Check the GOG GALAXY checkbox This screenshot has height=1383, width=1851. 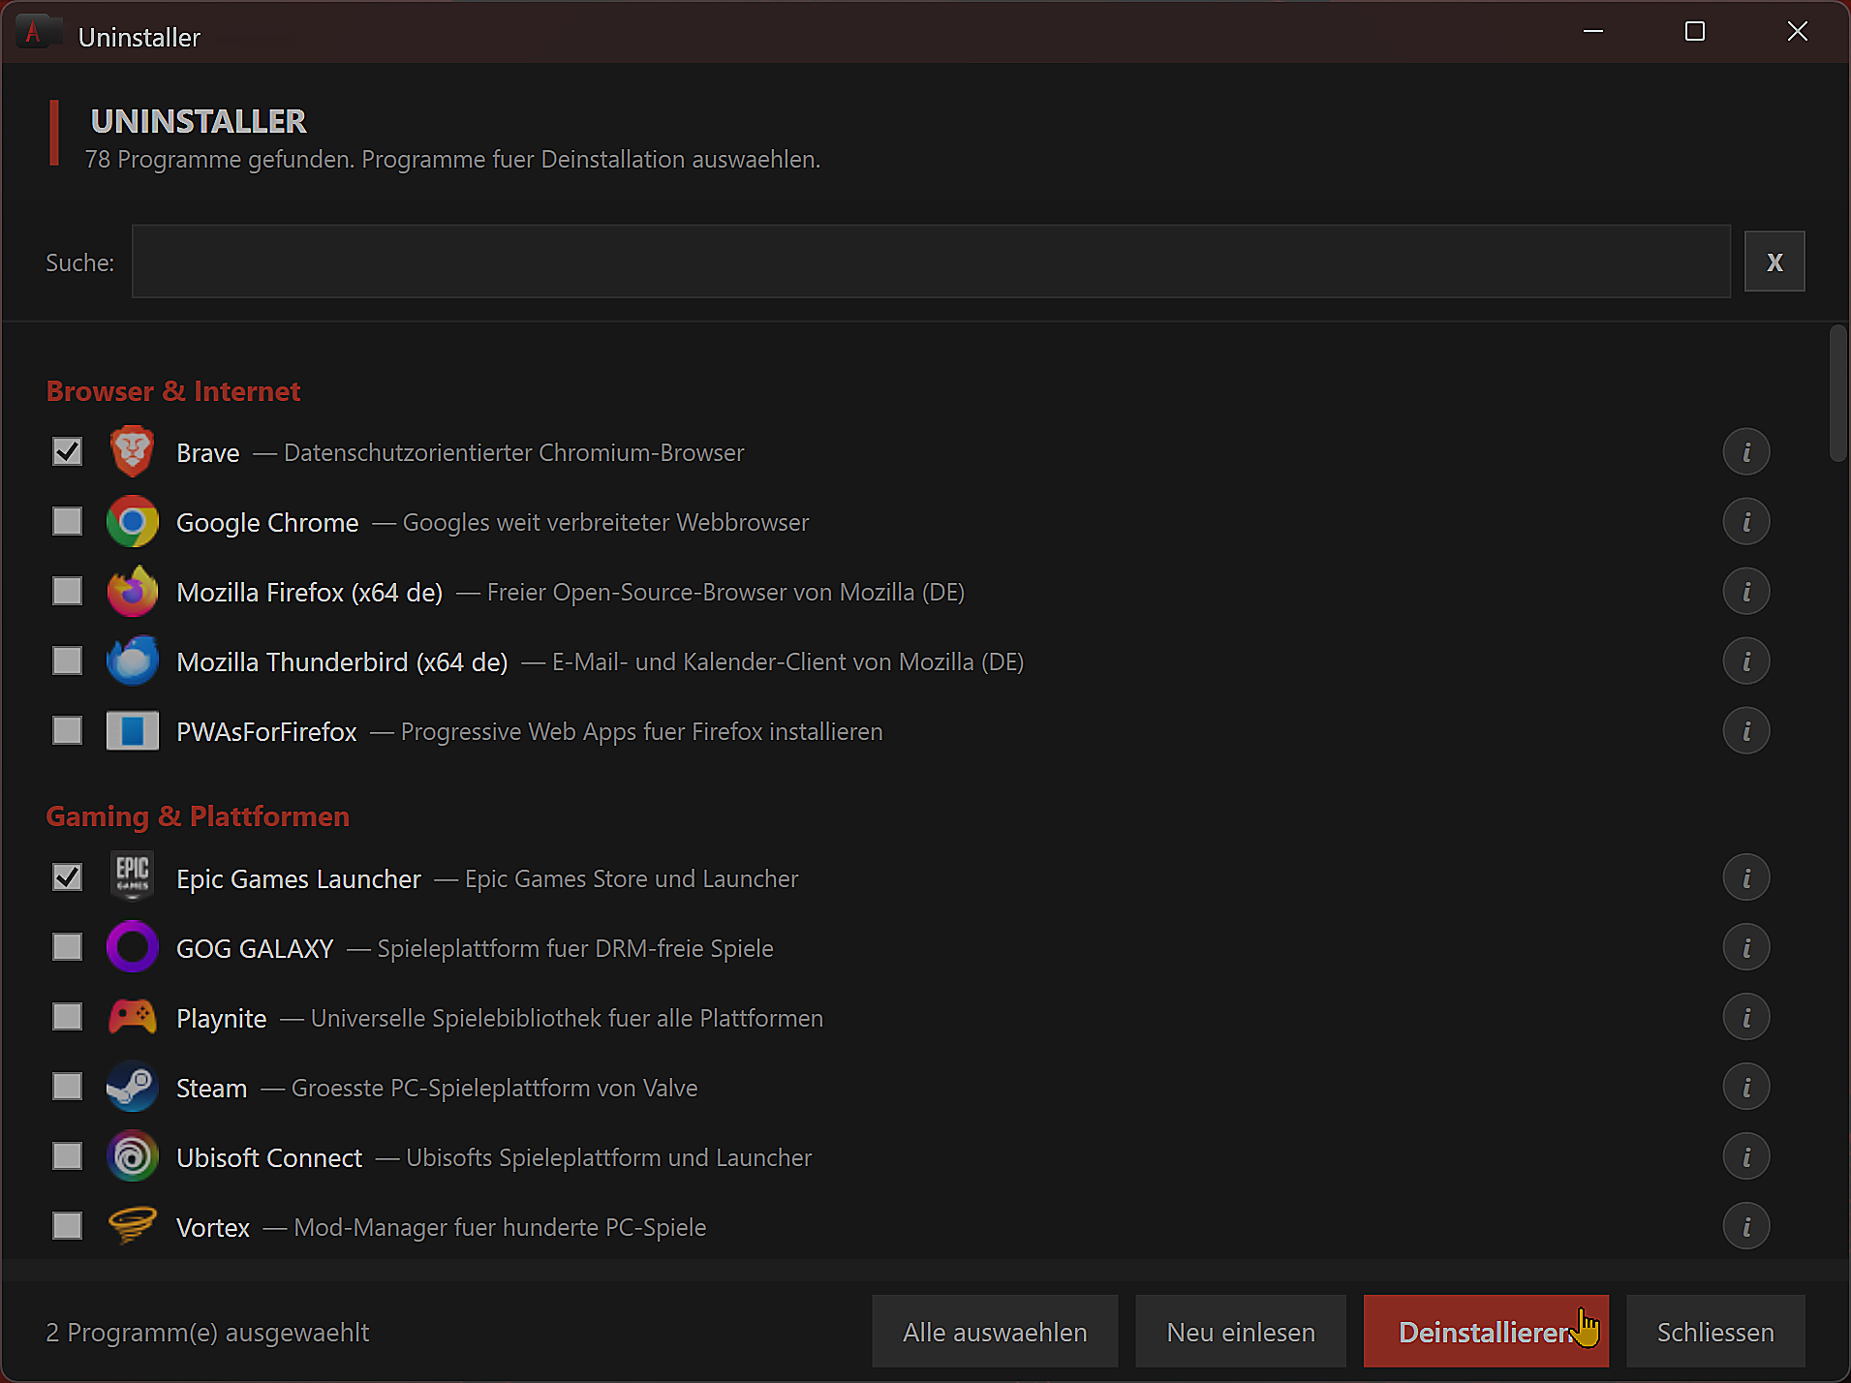click(x=67, y=947)
